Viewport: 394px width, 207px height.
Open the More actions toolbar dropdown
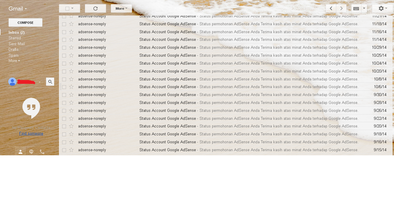coord(121,9)
